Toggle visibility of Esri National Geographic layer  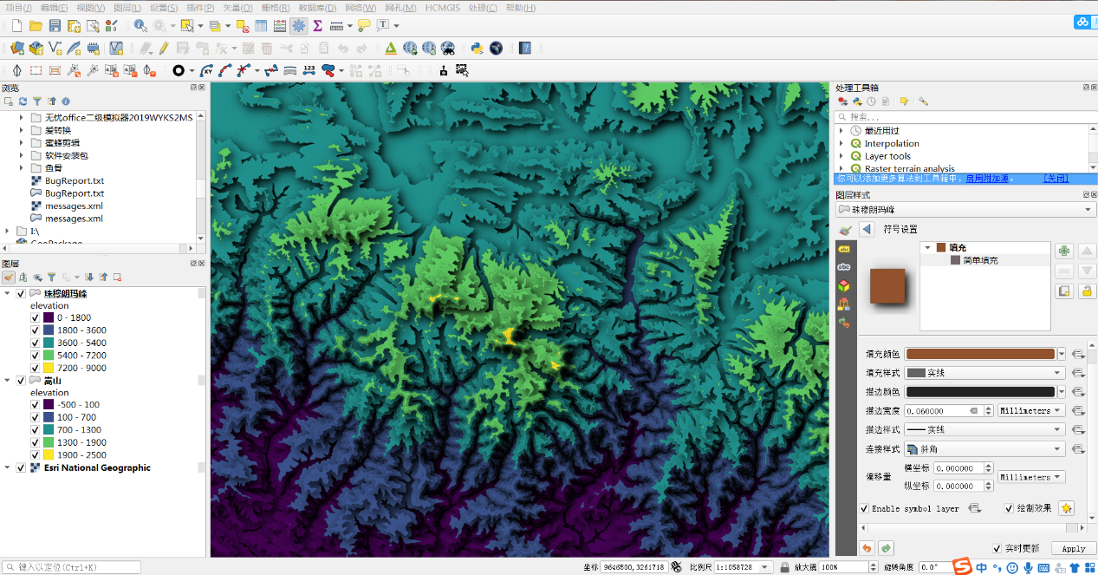(20, 467)
